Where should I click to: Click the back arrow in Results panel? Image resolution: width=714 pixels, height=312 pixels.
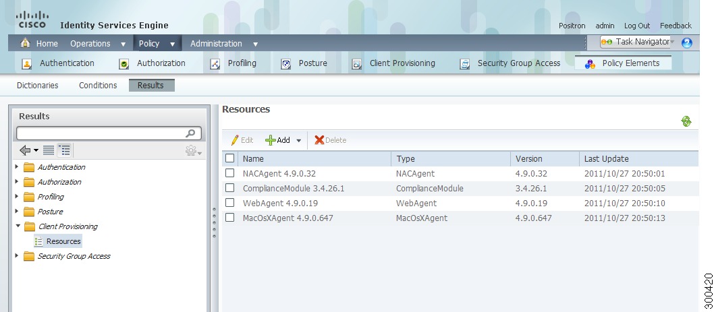coord(25,150)
